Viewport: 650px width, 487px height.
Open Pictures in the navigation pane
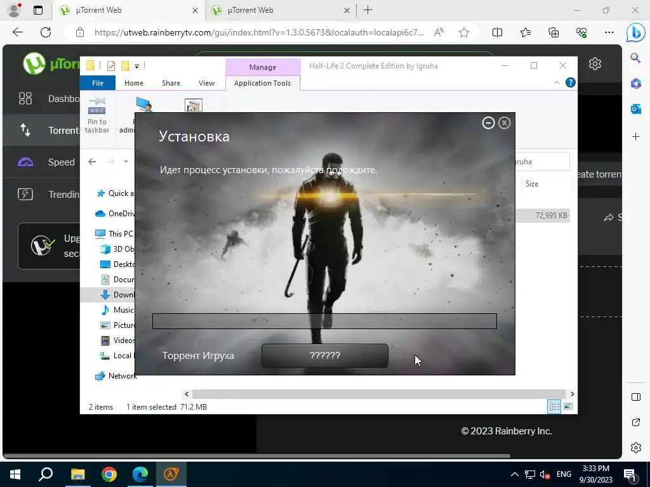pos(117,325)
